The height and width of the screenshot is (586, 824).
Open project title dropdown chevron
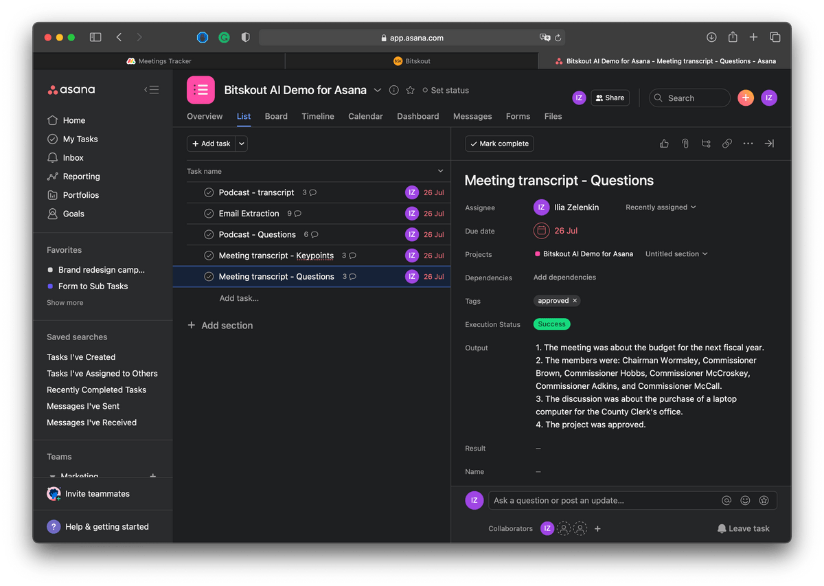tap(378, 90)
